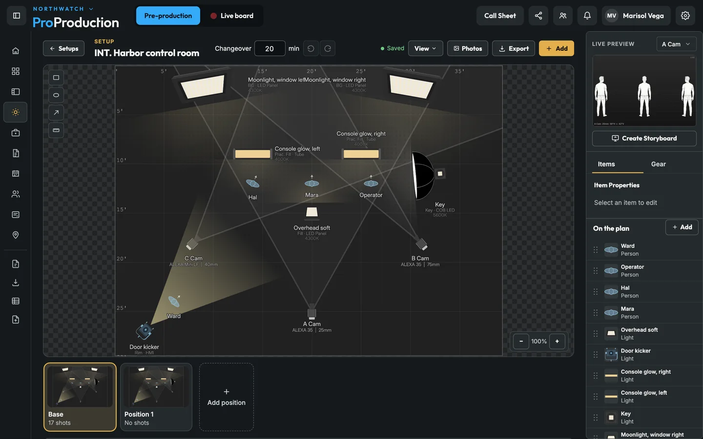Viewport: 703px width, 439px height.
Task: Zoom out the floor plan
Action: [521, 341]
